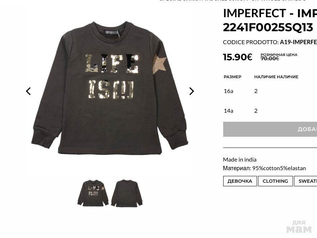Open the ДЕВОЧКА tag
317x238 pixels.
[240, 181]
